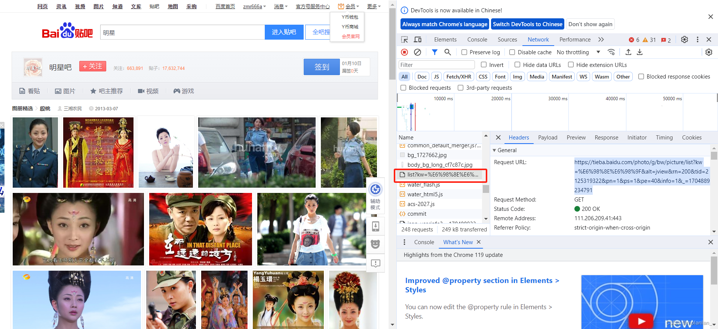The width and height of the screenshot is (718, 329).
Task: Select the list?kw= request row
Action: [440, 175]
